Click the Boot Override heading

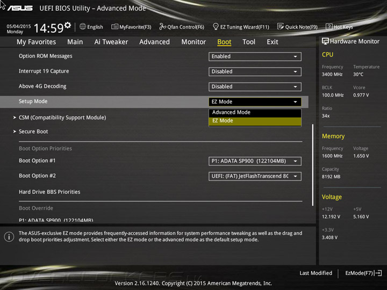click(x=36, y=208)
